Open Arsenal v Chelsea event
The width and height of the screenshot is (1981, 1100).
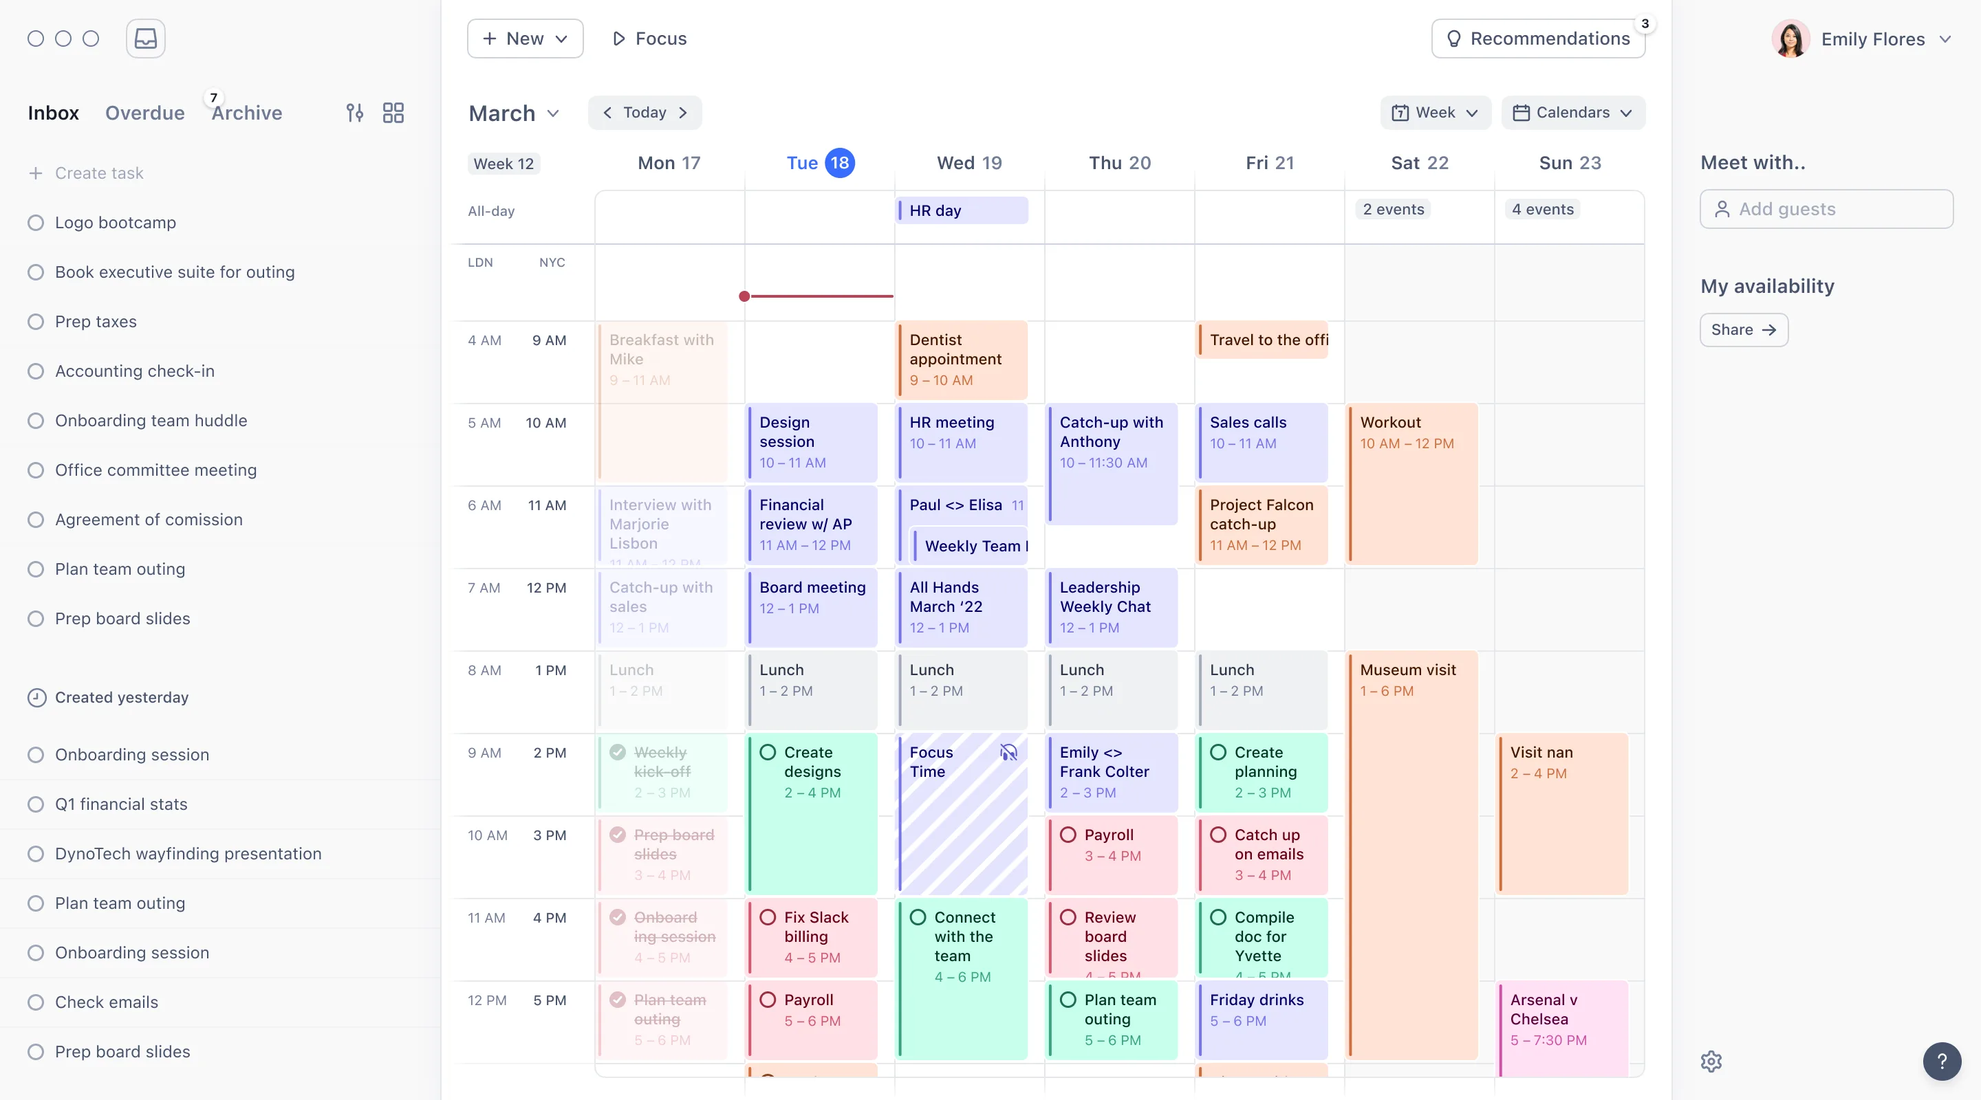pos(1563,1028)
